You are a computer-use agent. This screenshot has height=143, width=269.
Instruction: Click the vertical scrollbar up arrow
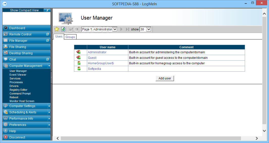point(264,14)
